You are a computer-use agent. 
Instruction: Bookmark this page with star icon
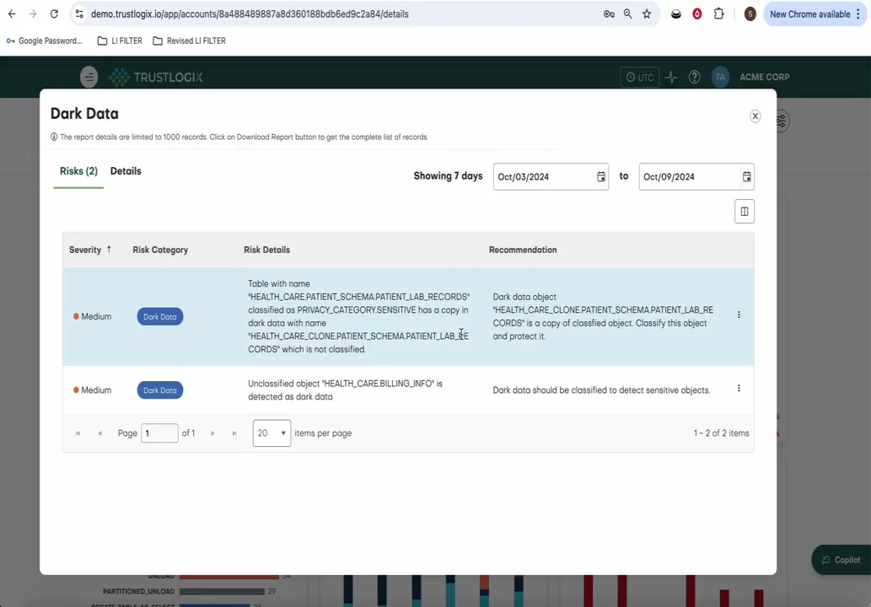[647, 14]
